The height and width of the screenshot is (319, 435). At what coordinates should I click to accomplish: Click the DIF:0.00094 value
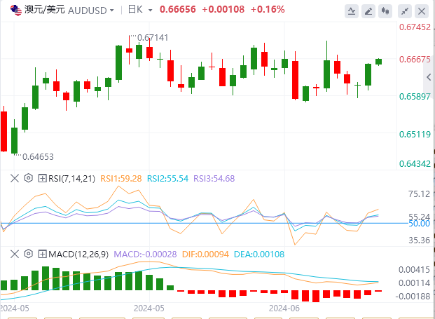(205, 254)
